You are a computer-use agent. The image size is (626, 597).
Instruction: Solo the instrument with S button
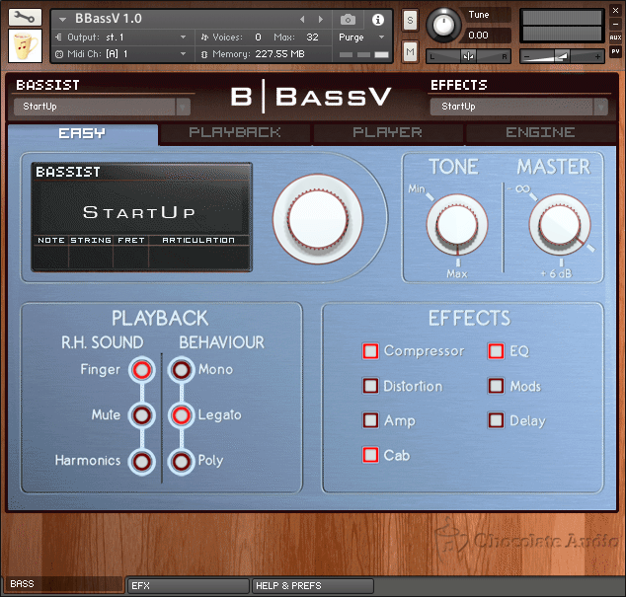410,20
